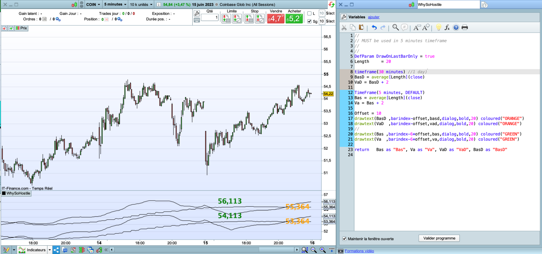Click the red down-arrow icon beside Prix
This screenshot has width=542, height=254.
click(4, 28)
